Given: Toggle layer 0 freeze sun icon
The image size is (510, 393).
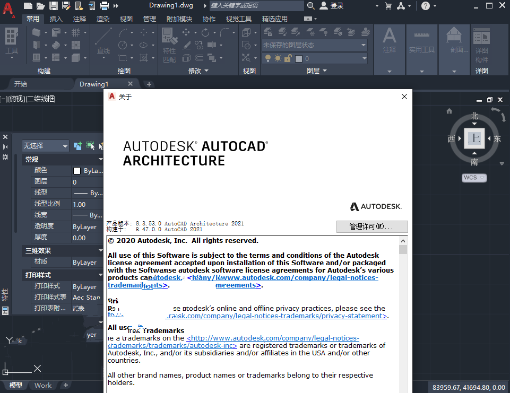Looking at the screenshot, I should point(278,58).
